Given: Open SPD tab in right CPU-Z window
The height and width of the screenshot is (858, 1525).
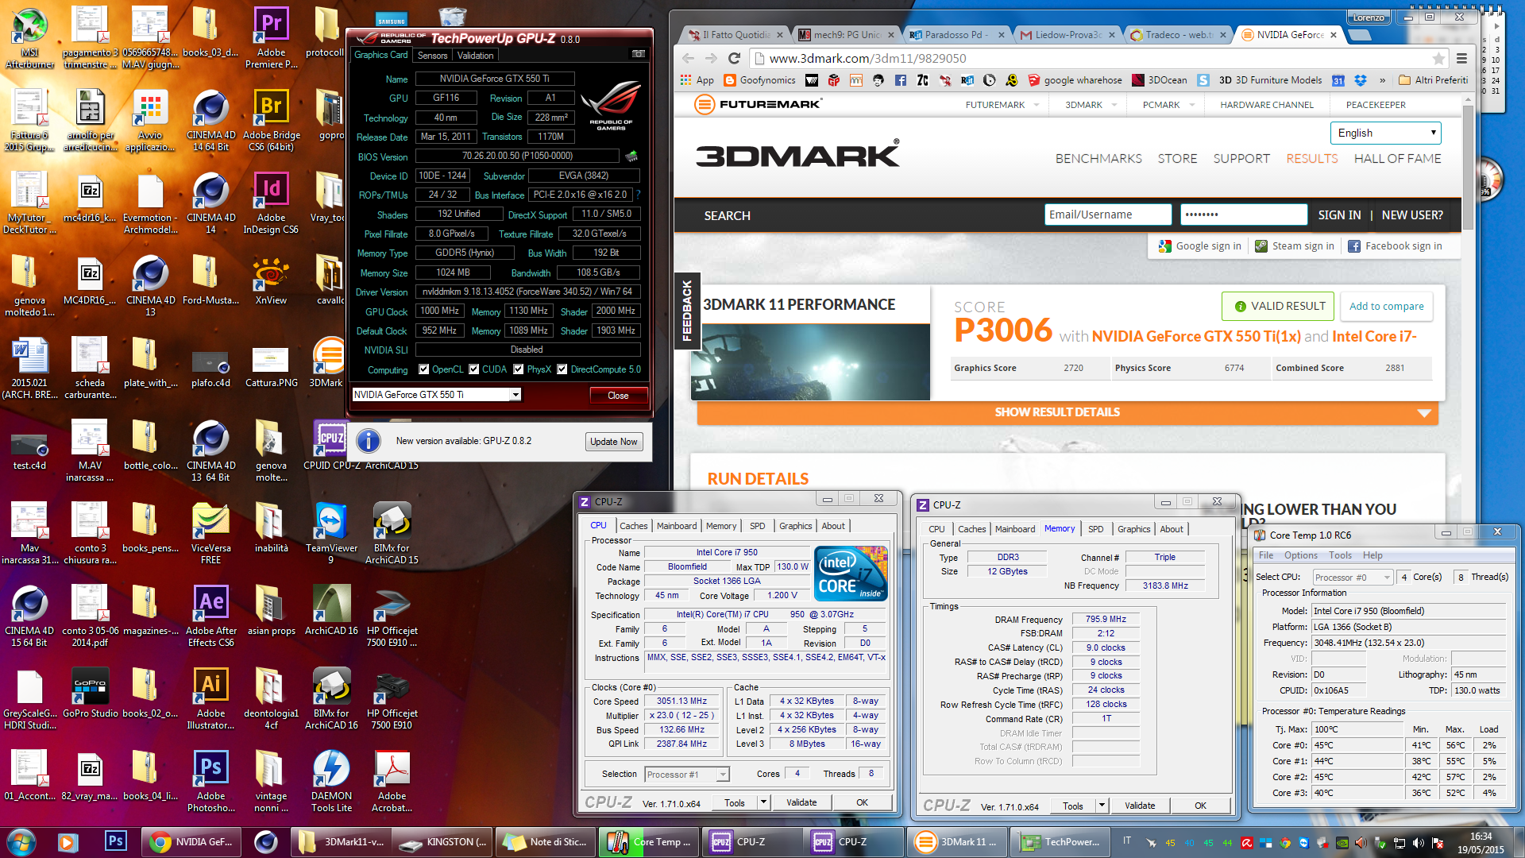Looking at the screenshot, I should (1096, 529).
